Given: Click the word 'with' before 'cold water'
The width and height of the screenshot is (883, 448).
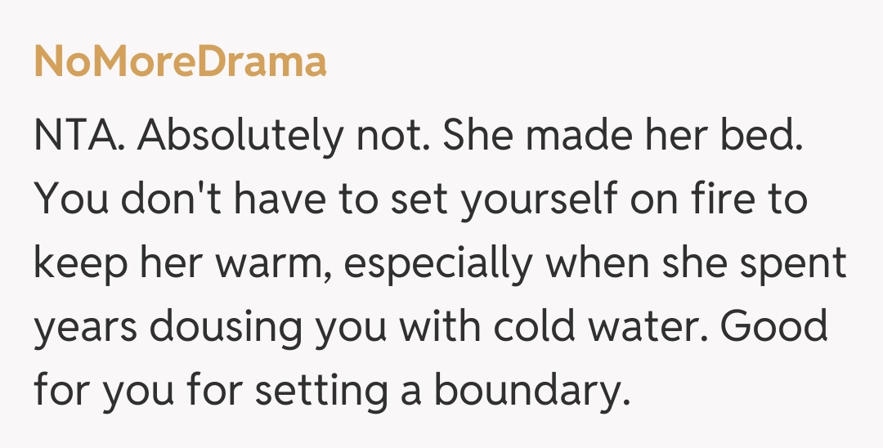Looking at the screenshot, I should coord(441,328).
